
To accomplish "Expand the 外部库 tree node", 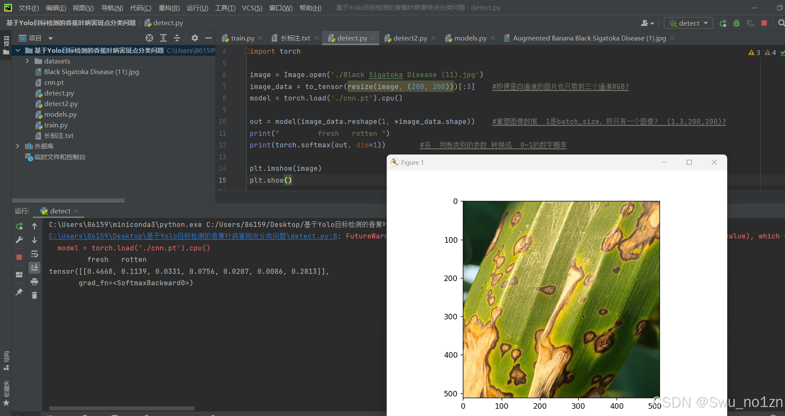I will [17, 146].
